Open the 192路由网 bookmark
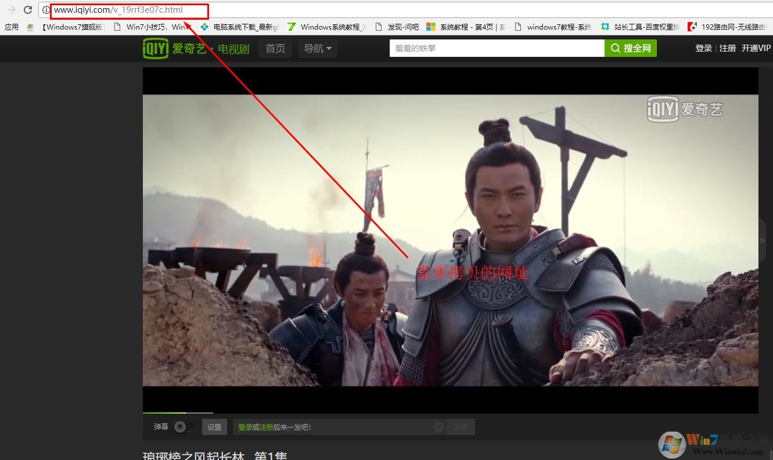The height and width of the screenshot is (460, 773). tap(730, 27)
